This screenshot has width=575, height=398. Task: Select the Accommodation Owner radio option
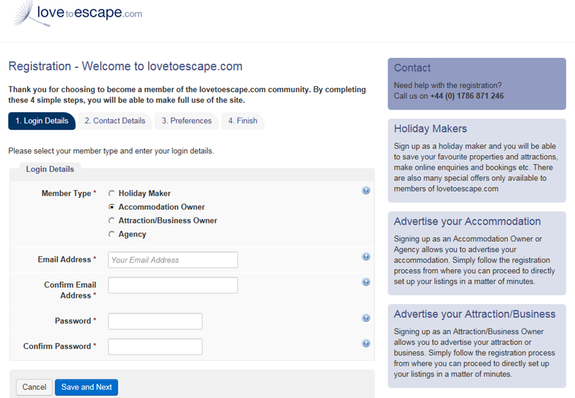click(x=111, y=207)
